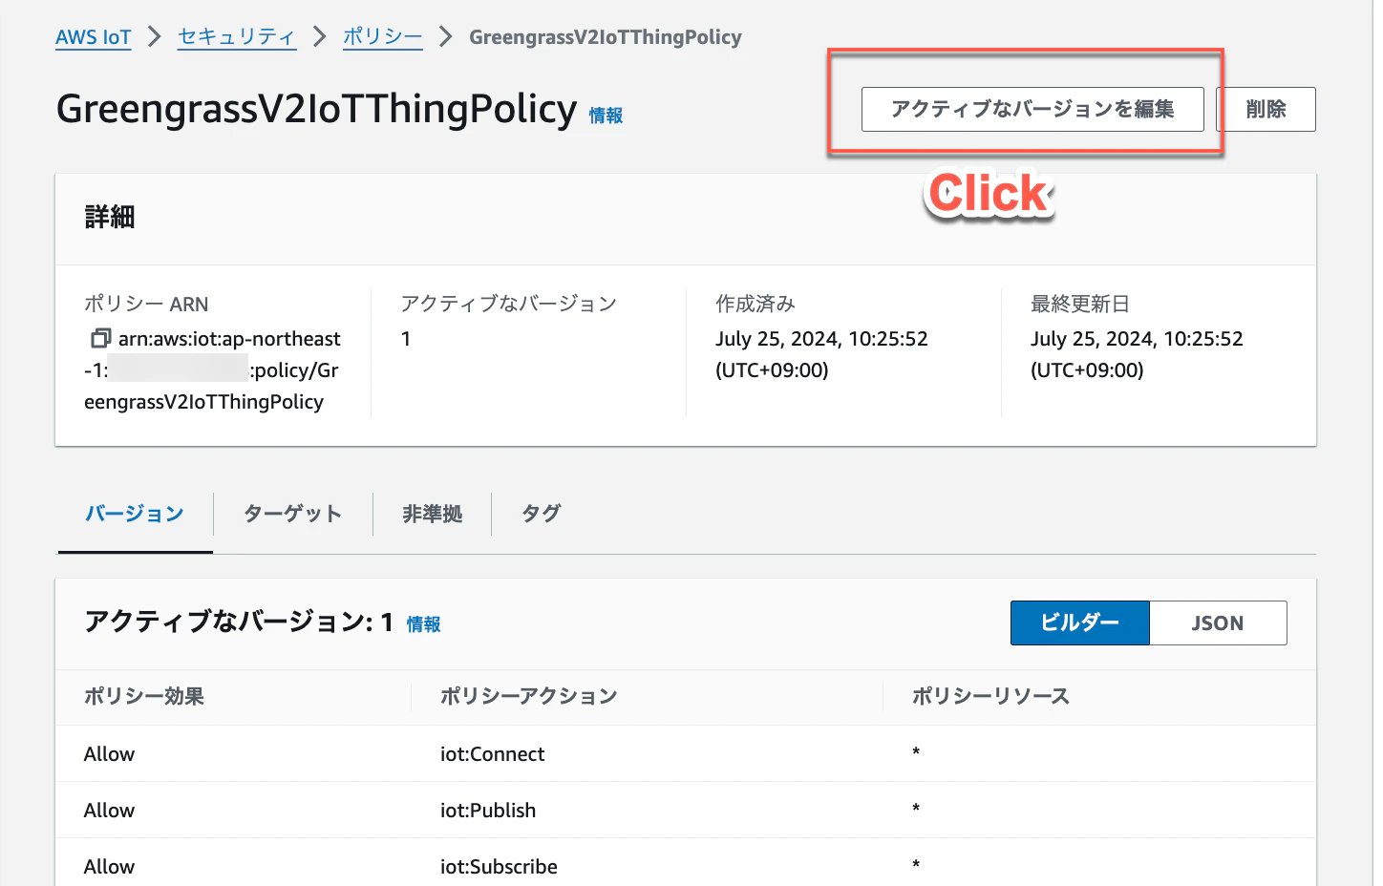Open the 情報 link beside アクティブなバージョン: 1
The image size is (1383, 886).
tap(423, 624)
